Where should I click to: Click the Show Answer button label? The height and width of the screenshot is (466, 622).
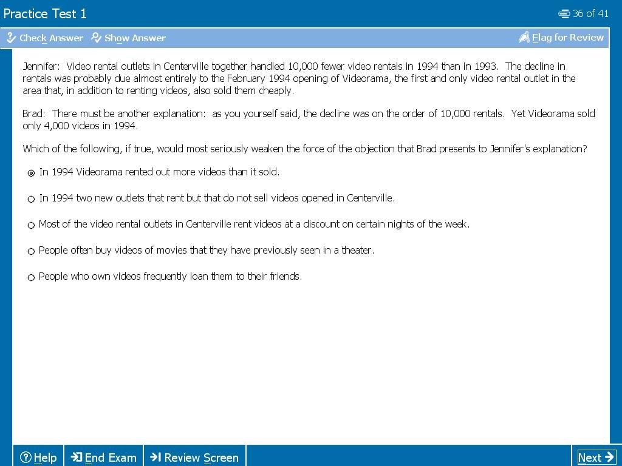tap(135, 38)
